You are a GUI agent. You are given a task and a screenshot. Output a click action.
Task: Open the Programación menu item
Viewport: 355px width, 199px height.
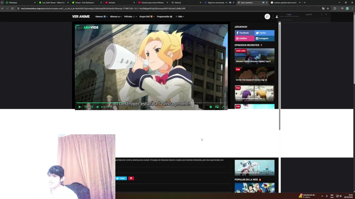tap(164, 17)
